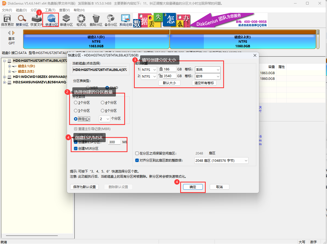Click the System Migration (系统迁移) toolbar icon
The height and width of the screenshot is (244, 327).
click(x=126, y=20)
